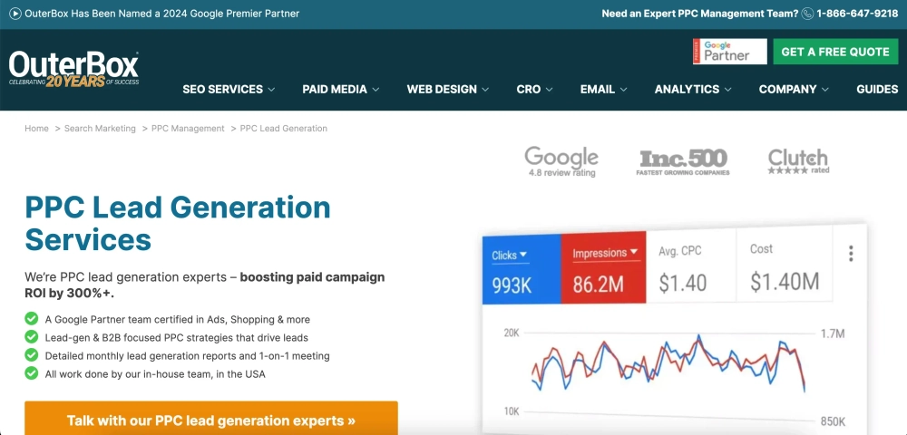Expand the Paid Media menu chevron
The height and width of the screenshot is (435, 907).
[x=375, y=90]
